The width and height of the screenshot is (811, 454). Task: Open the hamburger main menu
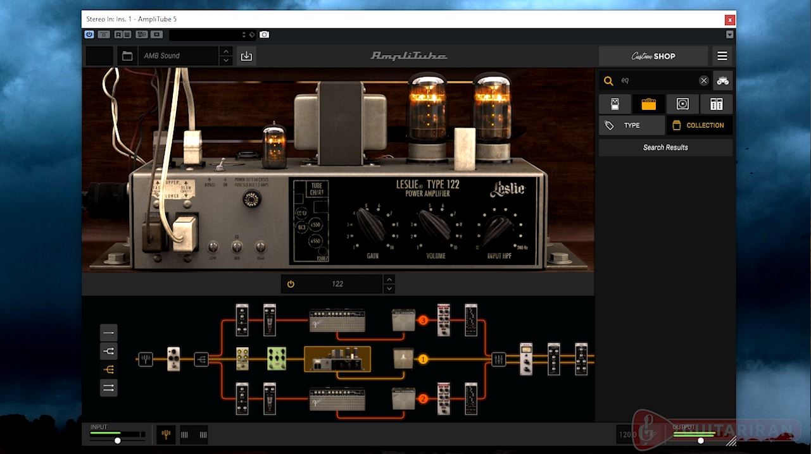(722, 56)
